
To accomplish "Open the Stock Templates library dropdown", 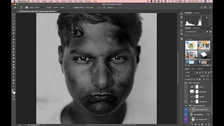I will (195, 32).
